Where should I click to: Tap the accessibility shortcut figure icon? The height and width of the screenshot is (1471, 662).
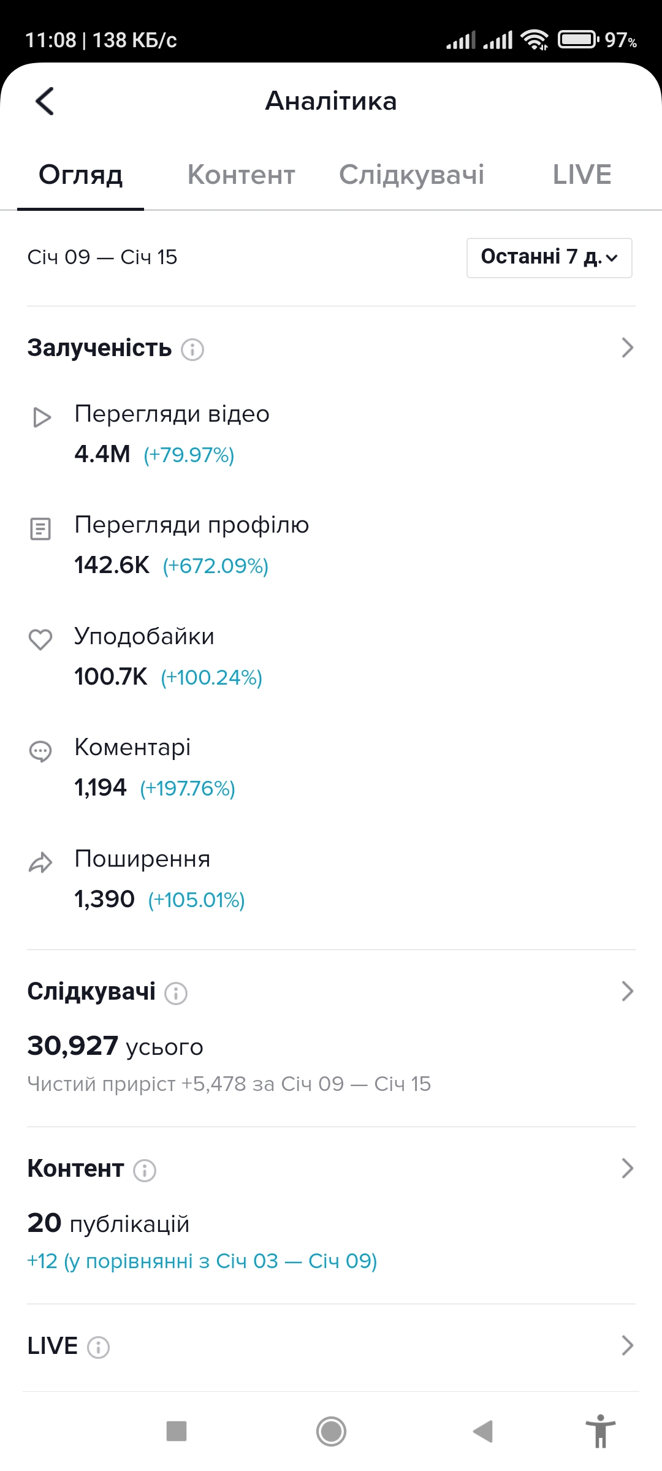(601, 1431)
